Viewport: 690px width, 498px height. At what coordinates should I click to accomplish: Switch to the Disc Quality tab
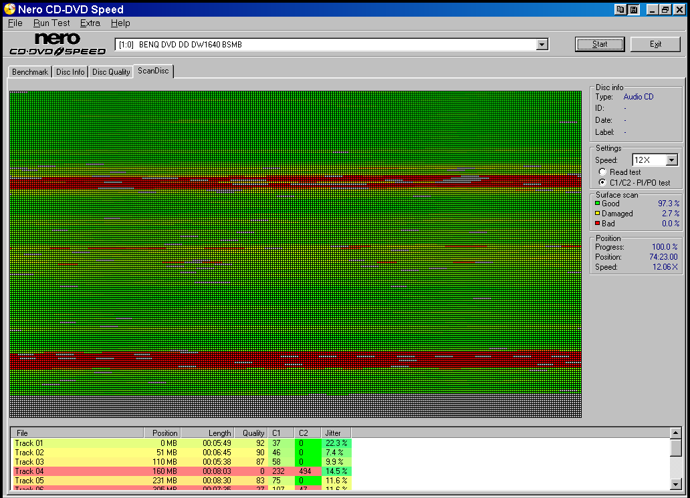[x=111, y=71]
